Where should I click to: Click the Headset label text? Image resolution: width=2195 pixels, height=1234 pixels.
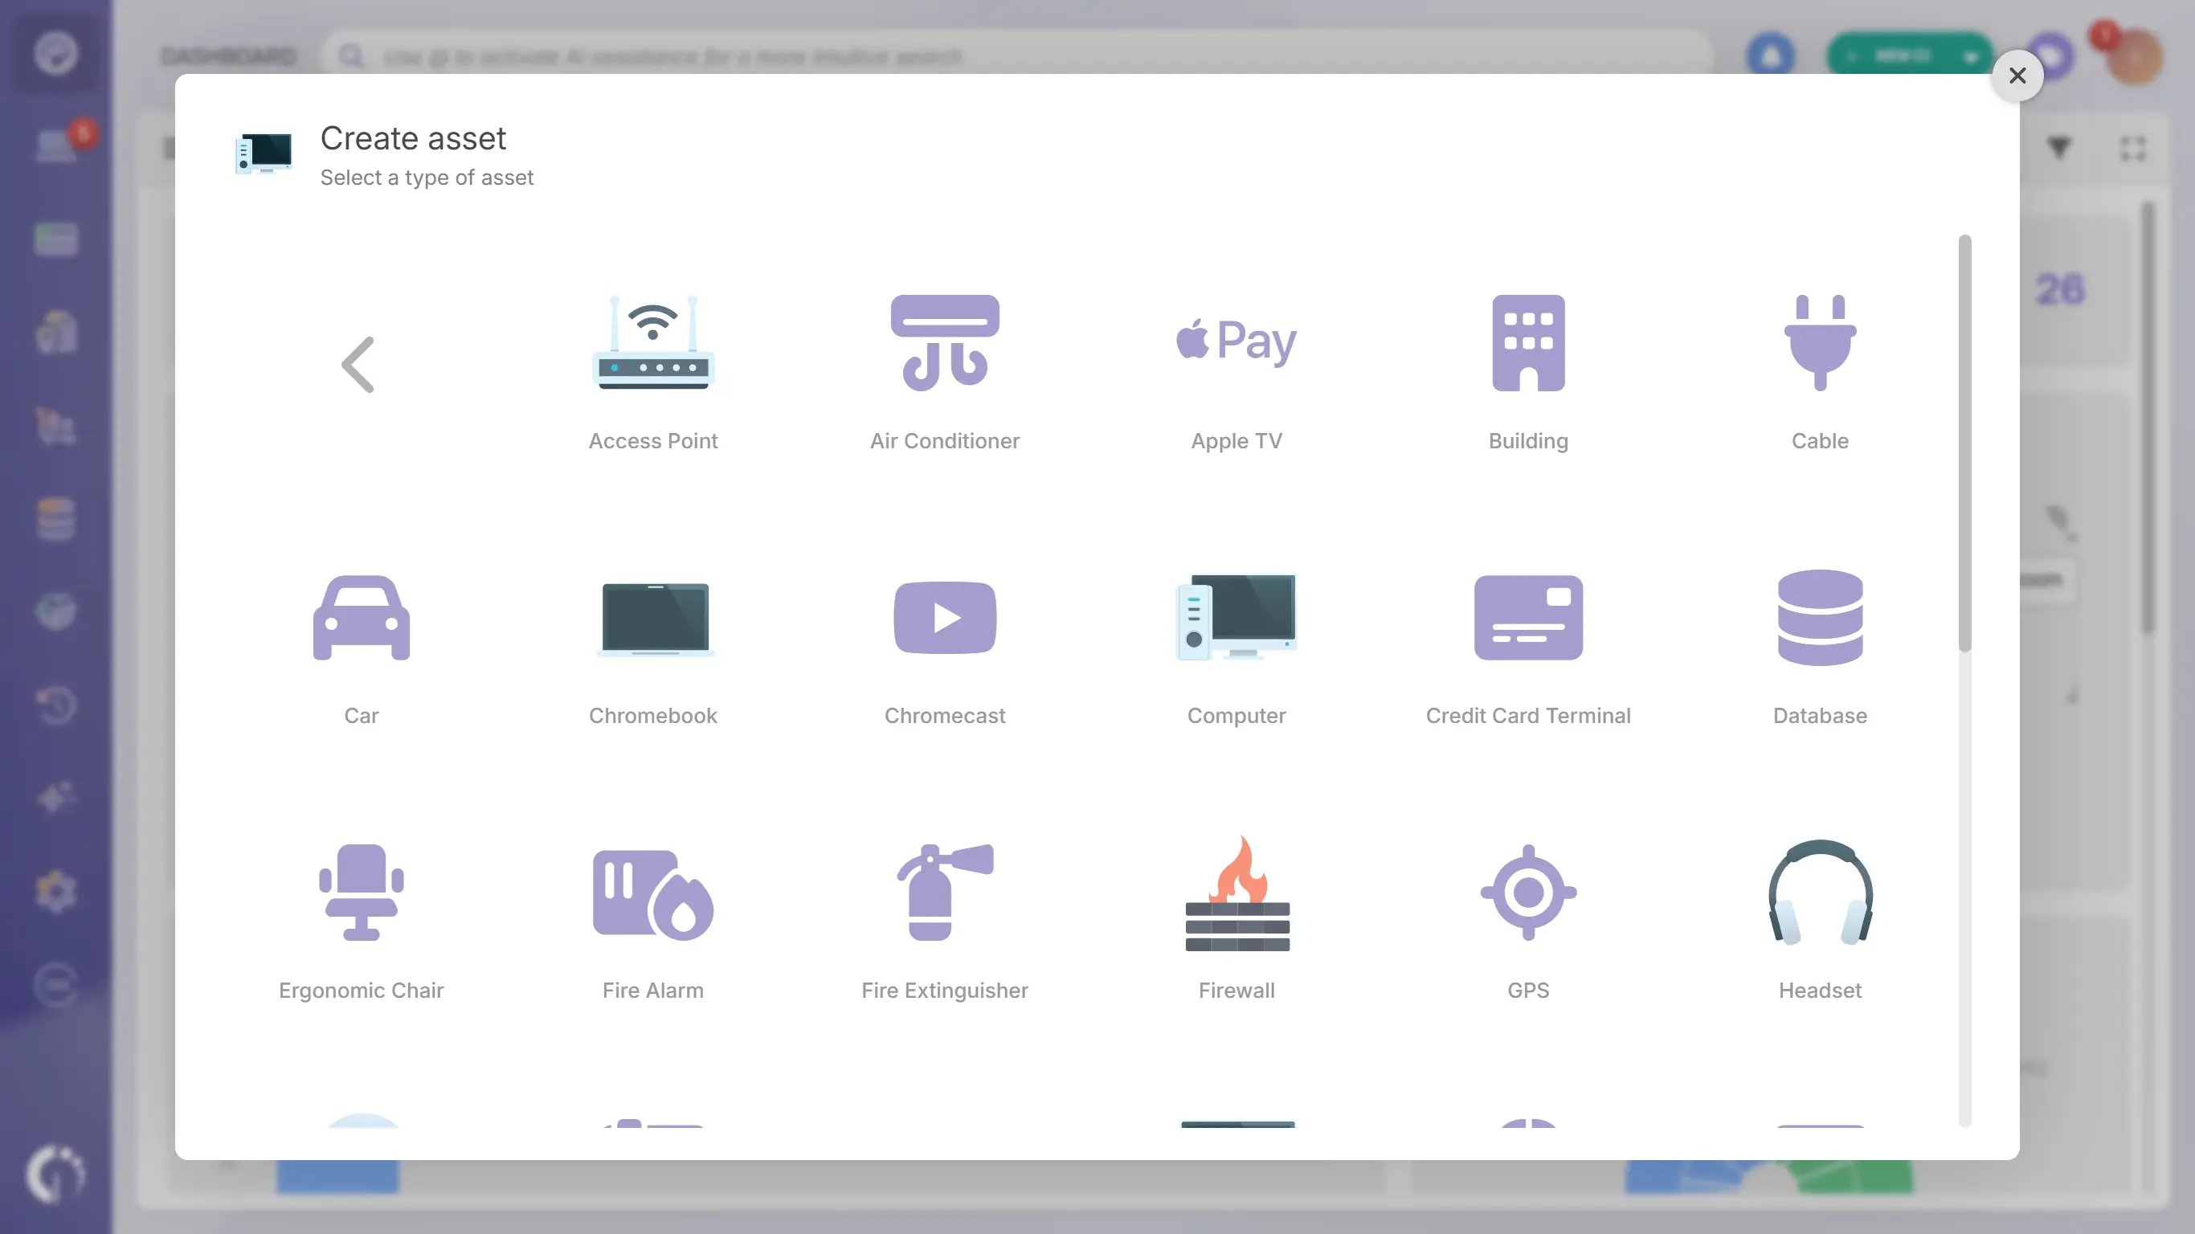tap(1820, 991)
